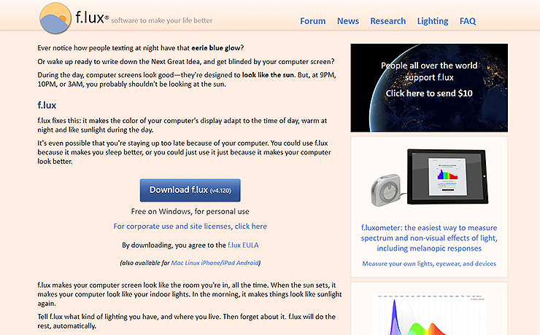Click the f.lux wordmark in the header

pyautogui.click(x=92, y=17)
